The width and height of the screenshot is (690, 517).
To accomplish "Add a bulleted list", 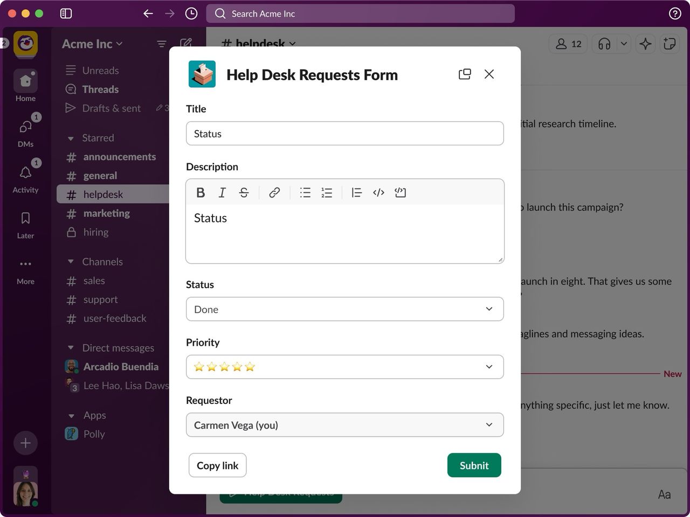I will tap(305, 193).
